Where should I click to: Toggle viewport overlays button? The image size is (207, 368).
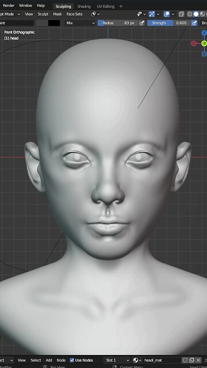(167, 14)
